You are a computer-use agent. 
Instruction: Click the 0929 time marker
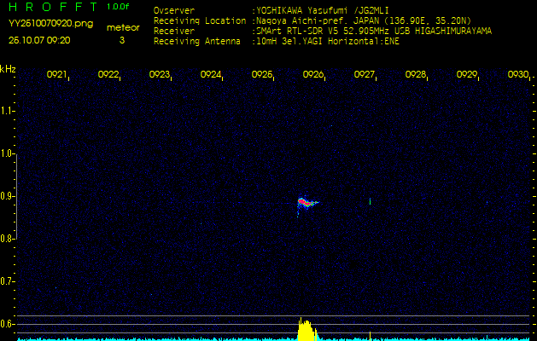click(466, 74)
